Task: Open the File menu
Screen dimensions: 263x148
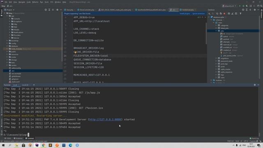Action: coord(6,2)
